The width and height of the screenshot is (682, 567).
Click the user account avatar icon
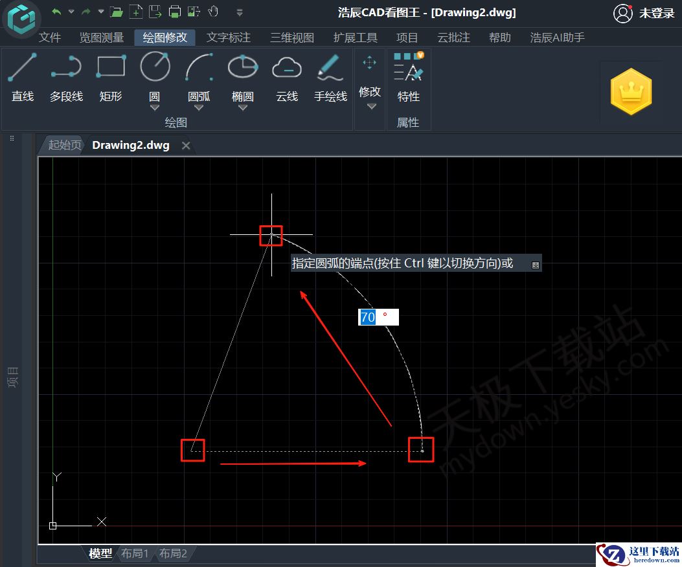pos(623,14)
